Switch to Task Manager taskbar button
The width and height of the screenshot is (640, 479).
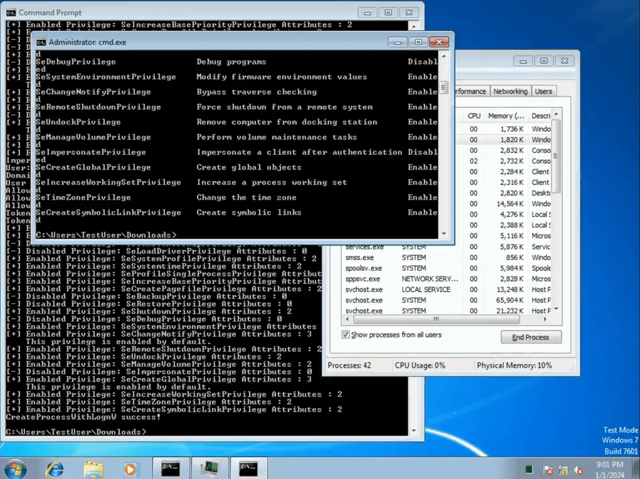(x=210, y=468)
